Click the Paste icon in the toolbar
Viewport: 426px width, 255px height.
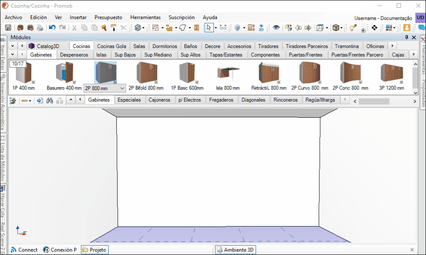pos(94,28)
